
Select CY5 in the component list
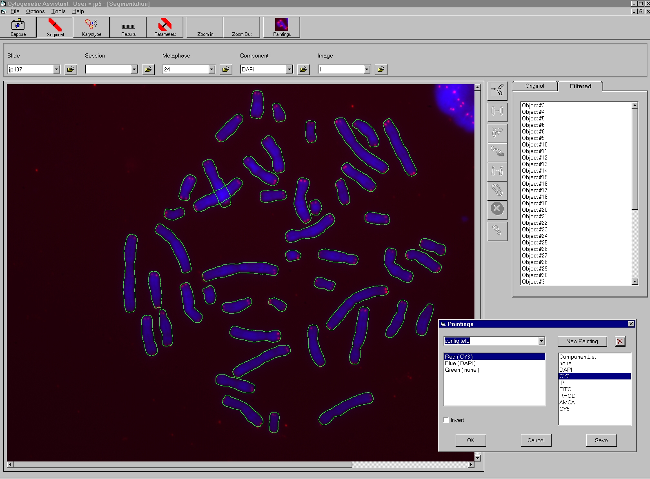[594, 409]
